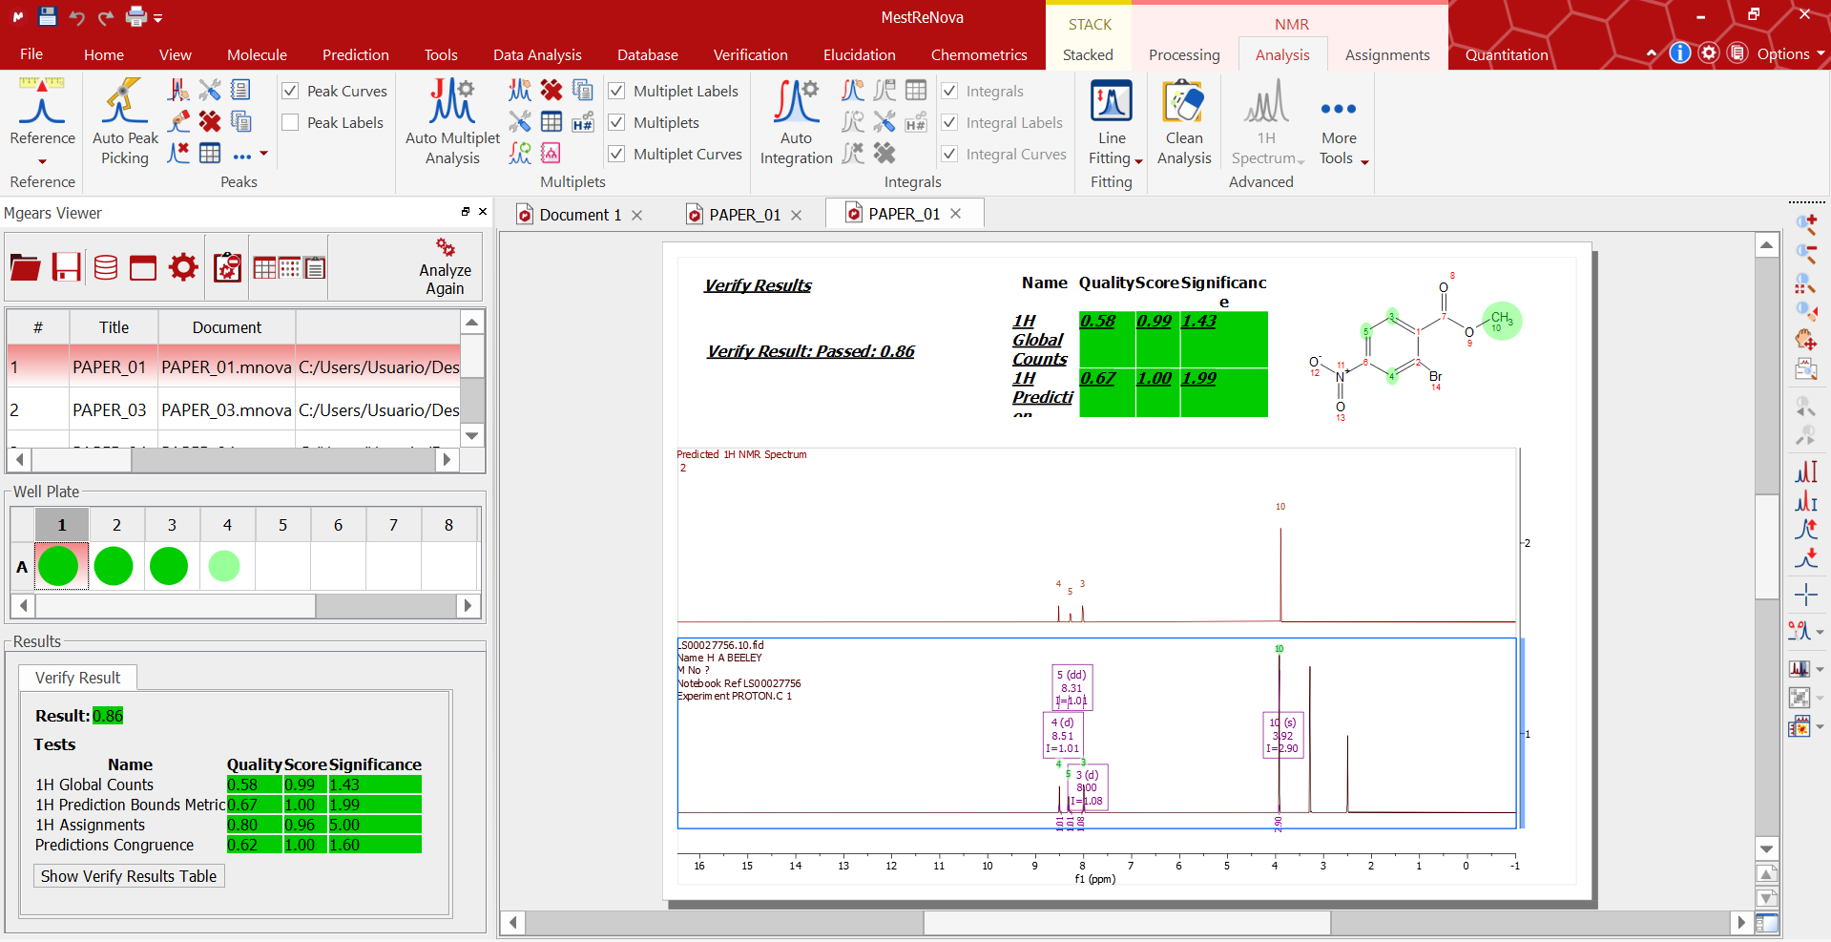Viewport: 1831px width, 942px height.
Task: Click the Show Verify Results Table button
Action: pos(129,876)
